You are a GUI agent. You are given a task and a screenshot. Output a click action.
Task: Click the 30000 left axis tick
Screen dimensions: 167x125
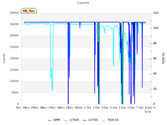[x=14, y=35]
